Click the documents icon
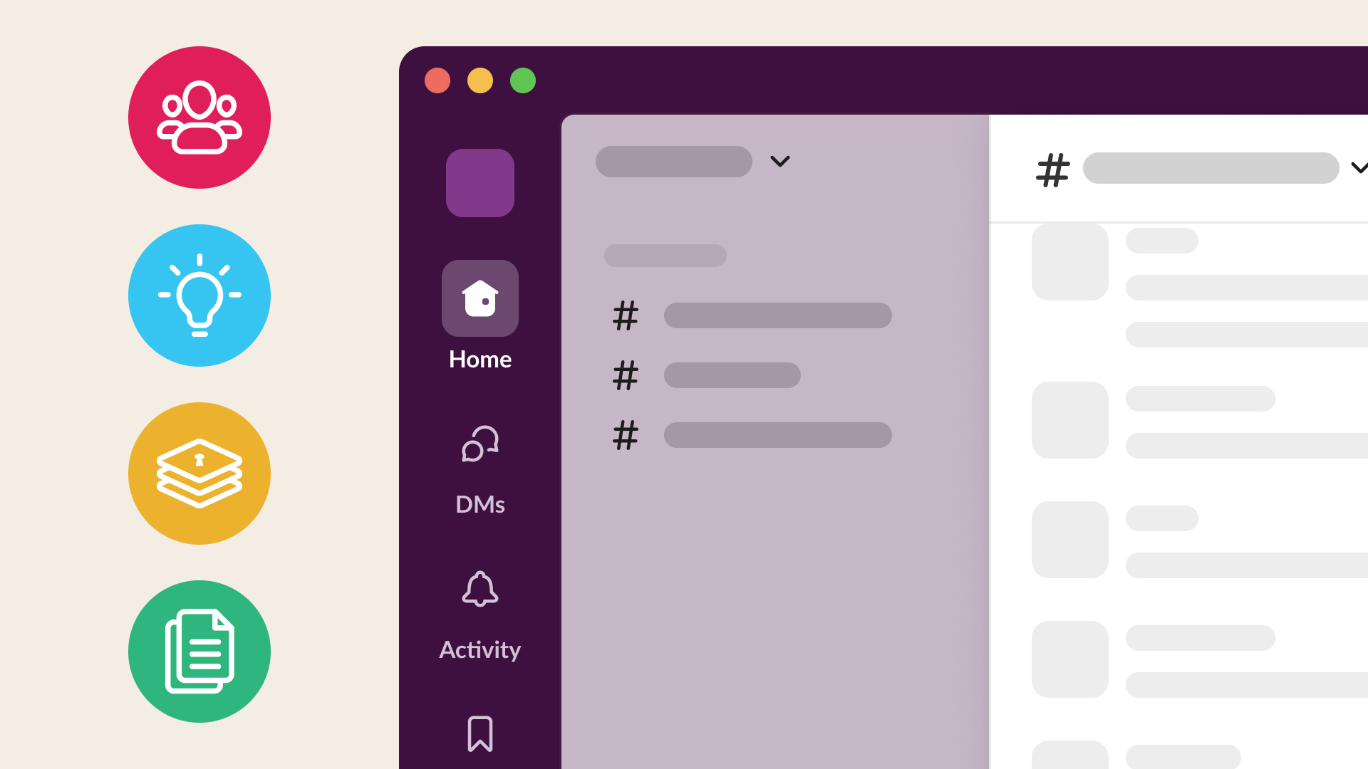The width and height of the screenshot is (1368, 769). (x=199, y=652)
